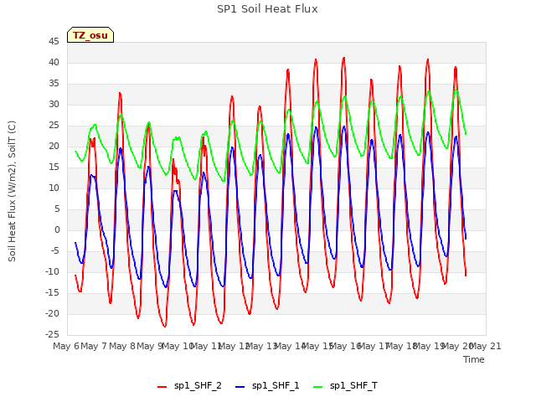Image resolution: width=536 pixels, height=402 pixels.
Task: Click the blue sp1_SHF_1 legend swatch
Action: click(x=240, y=387)
